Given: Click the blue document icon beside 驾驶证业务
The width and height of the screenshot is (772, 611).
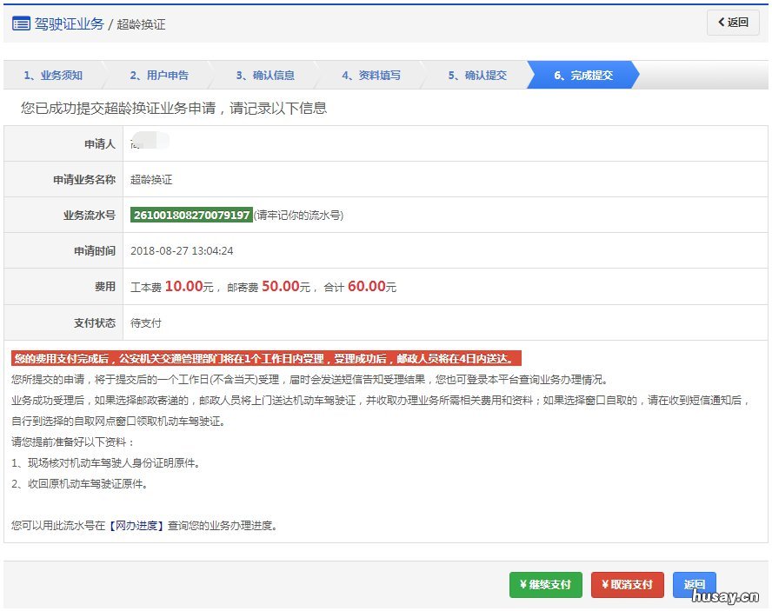Looking at the screenshot, I should coord(22,23).
